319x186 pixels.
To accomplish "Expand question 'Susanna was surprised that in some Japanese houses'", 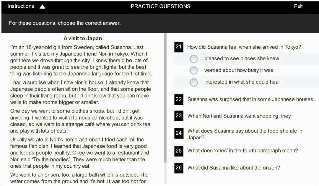I will tap(250, 99).
